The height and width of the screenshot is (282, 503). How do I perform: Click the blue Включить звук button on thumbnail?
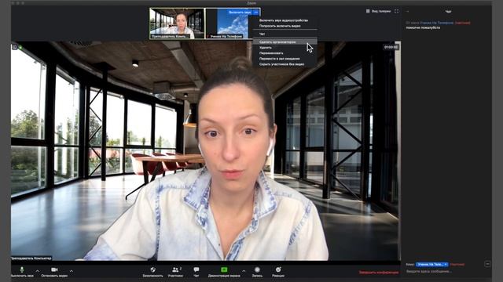[x=240, y=13]
